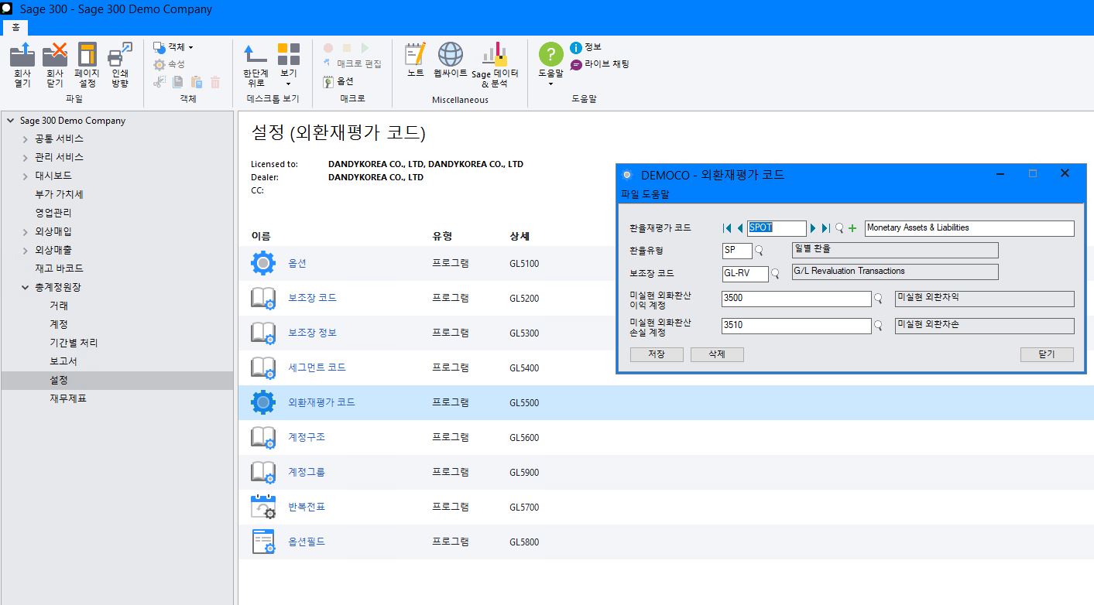The width and height of the screenshot is (1094, 605).
Task: Click the 반복전표 calendar icon
Action: click(x=263, y=507)
